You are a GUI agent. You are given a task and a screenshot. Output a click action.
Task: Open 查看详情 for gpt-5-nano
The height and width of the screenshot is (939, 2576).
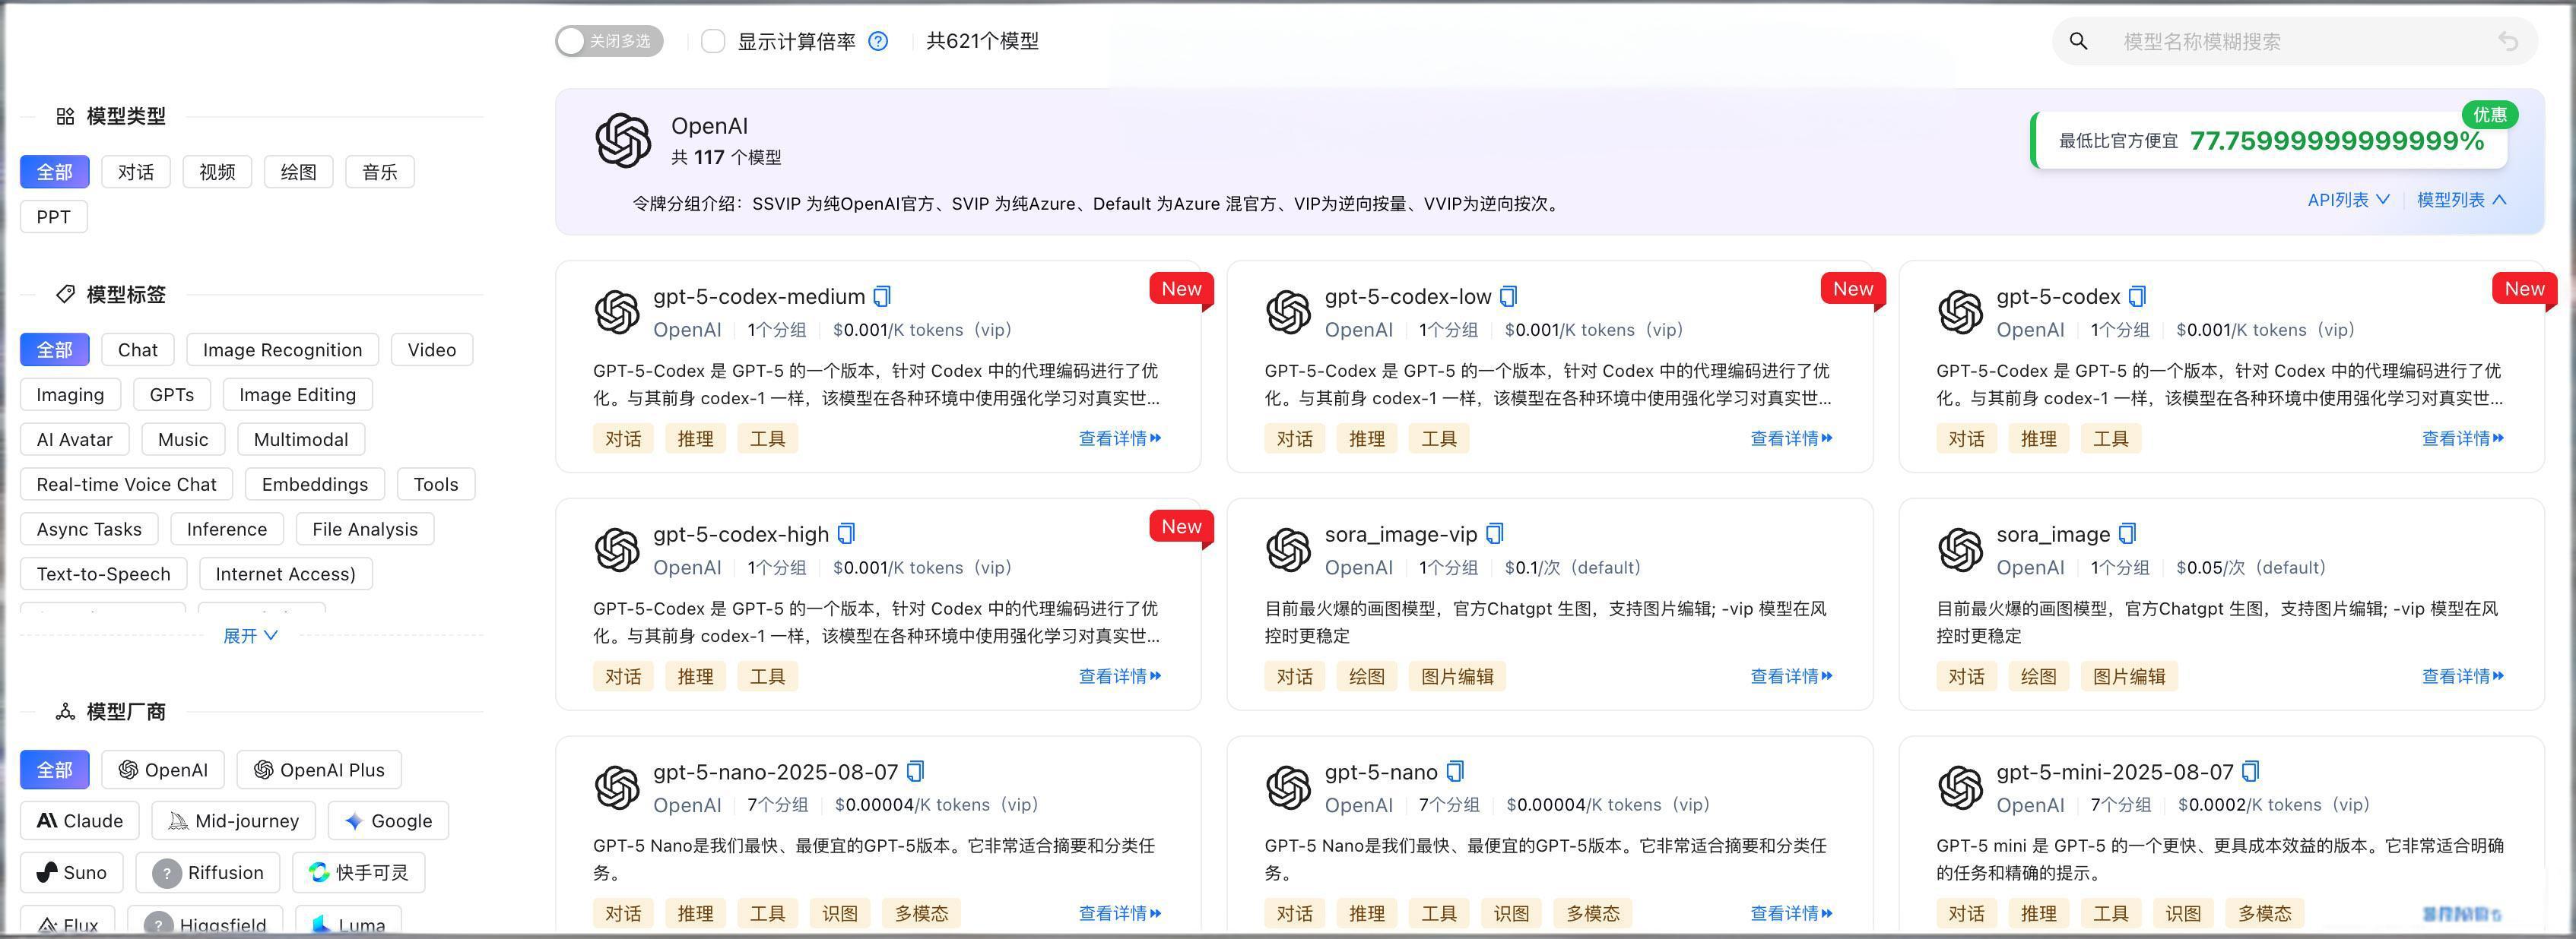(x=1791, y=913)
